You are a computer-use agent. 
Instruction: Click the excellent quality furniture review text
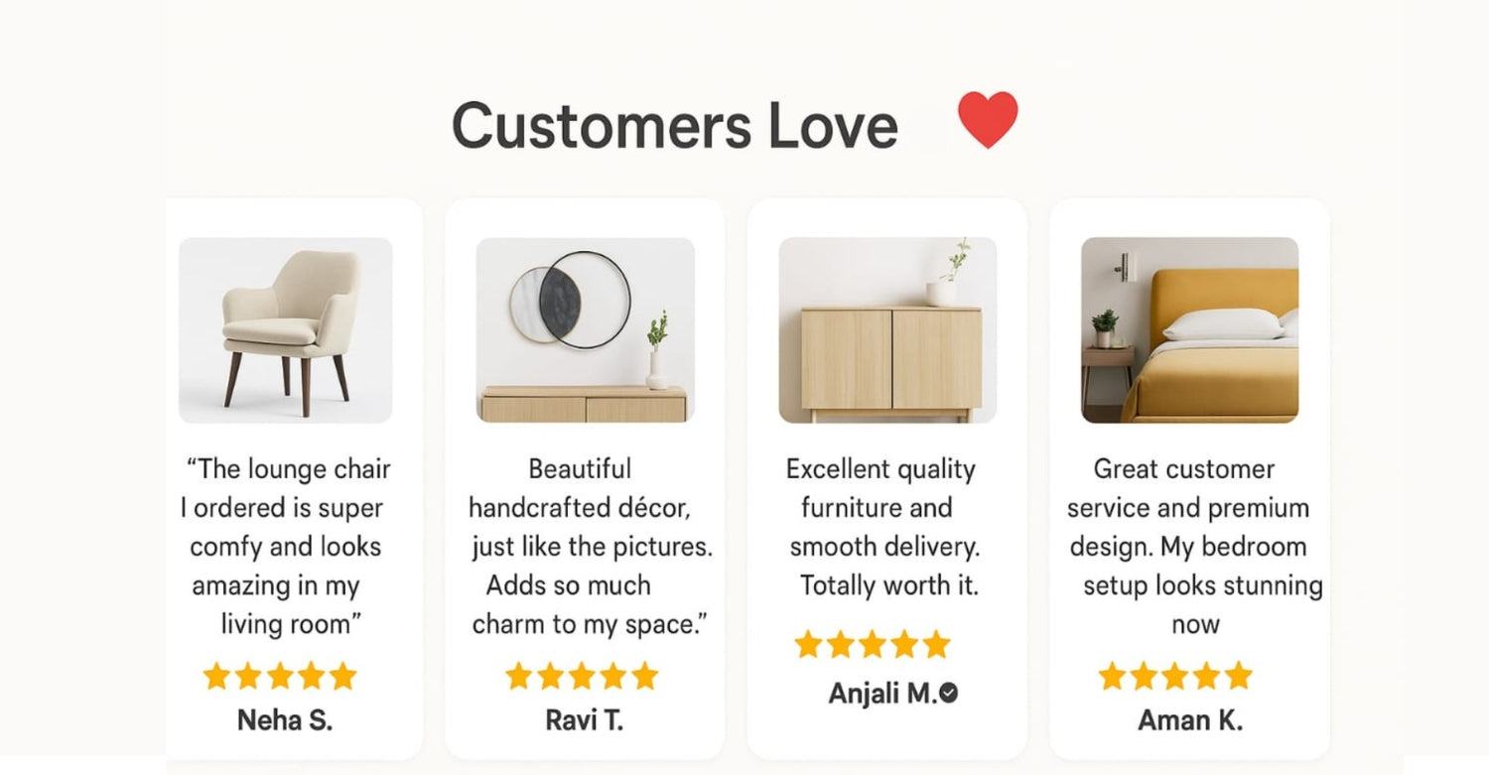pos(883,527)
